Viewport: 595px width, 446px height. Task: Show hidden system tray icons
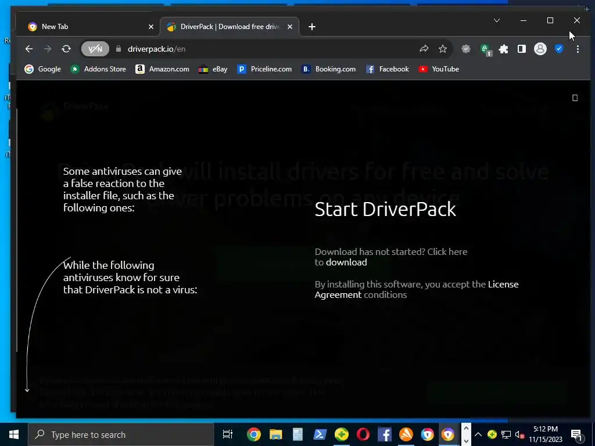478,434
